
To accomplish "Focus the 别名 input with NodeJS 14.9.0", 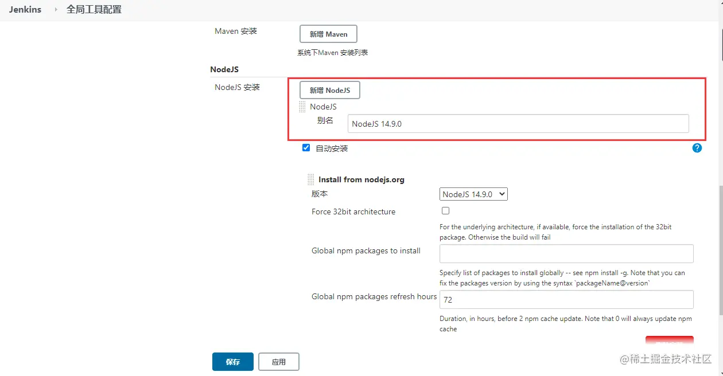I will tap(518, 124).
